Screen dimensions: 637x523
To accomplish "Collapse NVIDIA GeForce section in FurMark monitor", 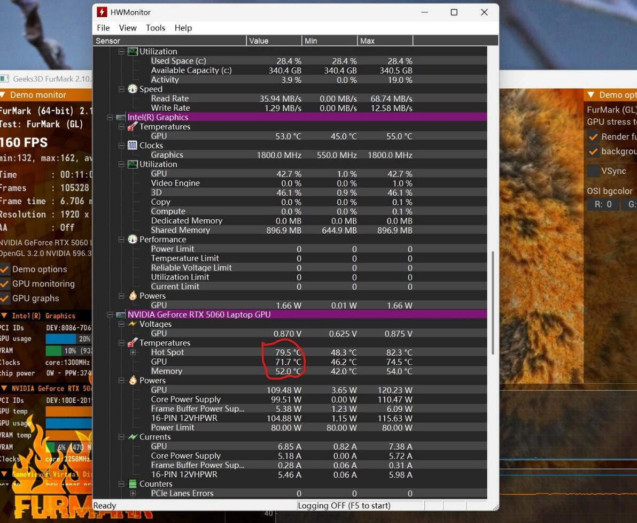I will click(4, 388).
